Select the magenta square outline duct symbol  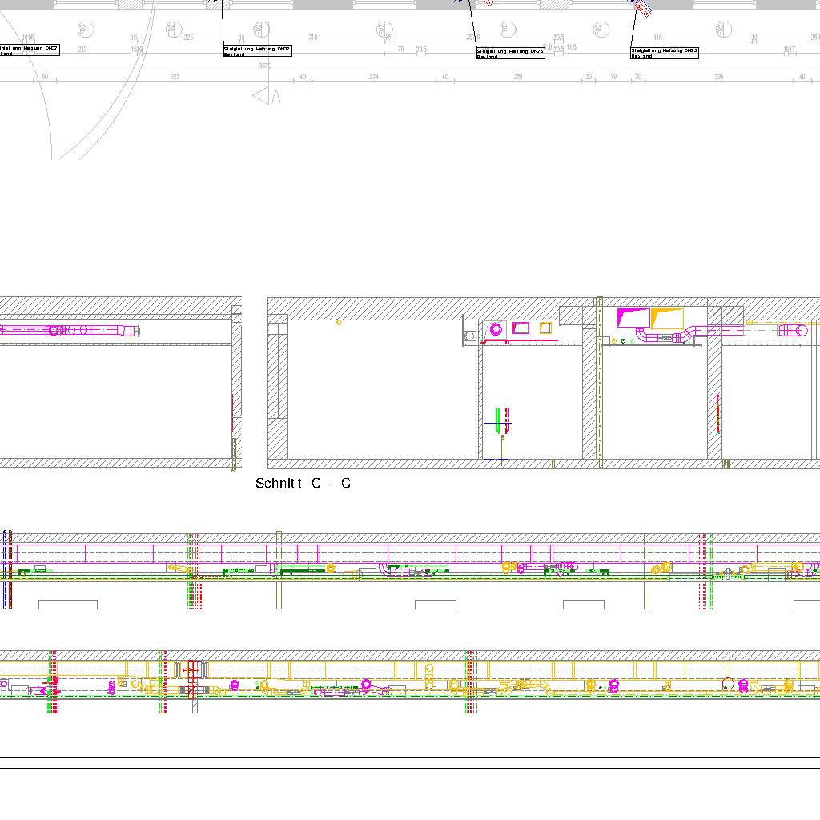pyautogui.click(x=521, y=328)
